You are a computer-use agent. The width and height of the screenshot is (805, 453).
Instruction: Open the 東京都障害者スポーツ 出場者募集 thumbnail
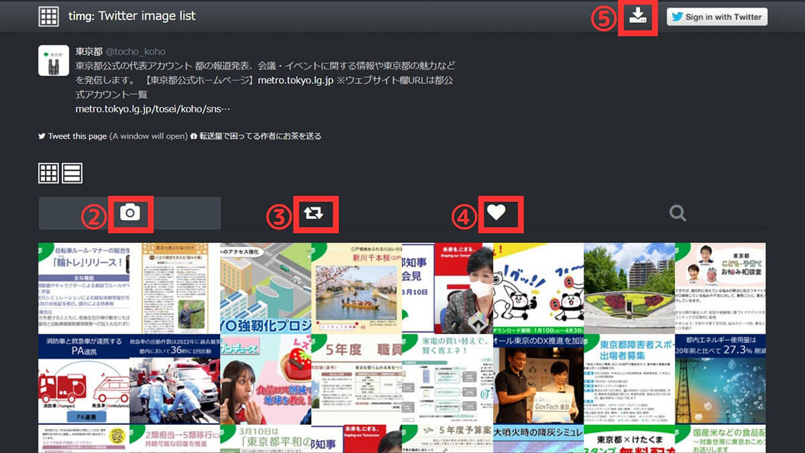click(629, 379)
